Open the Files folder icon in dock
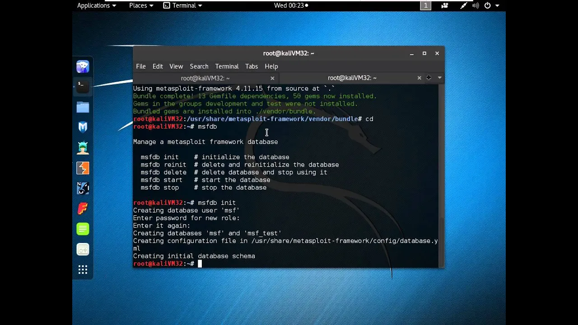Image resolution: width=578 pixels, height=325 pixels. [83, 107]
